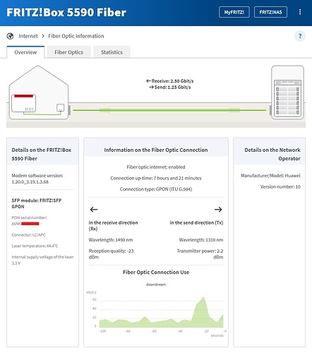This screenshot has width=312, height=353.
Task: Click In the send direction (Tx) label
Action: click(x=196, y=222)
